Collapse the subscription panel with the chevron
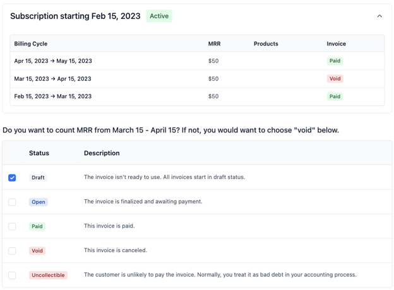 [x=379, y=16]
